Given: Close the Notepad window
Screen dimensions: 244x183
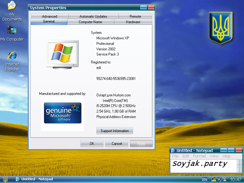Looking at the screenshot, I should (239, 150).
